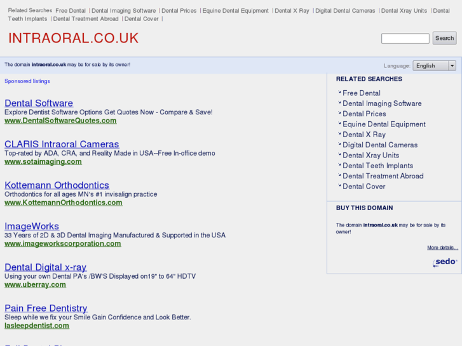The image size is (462, 346).
Task: Select sidebar related search Dental Cover
Action: (x=364, y=187)
